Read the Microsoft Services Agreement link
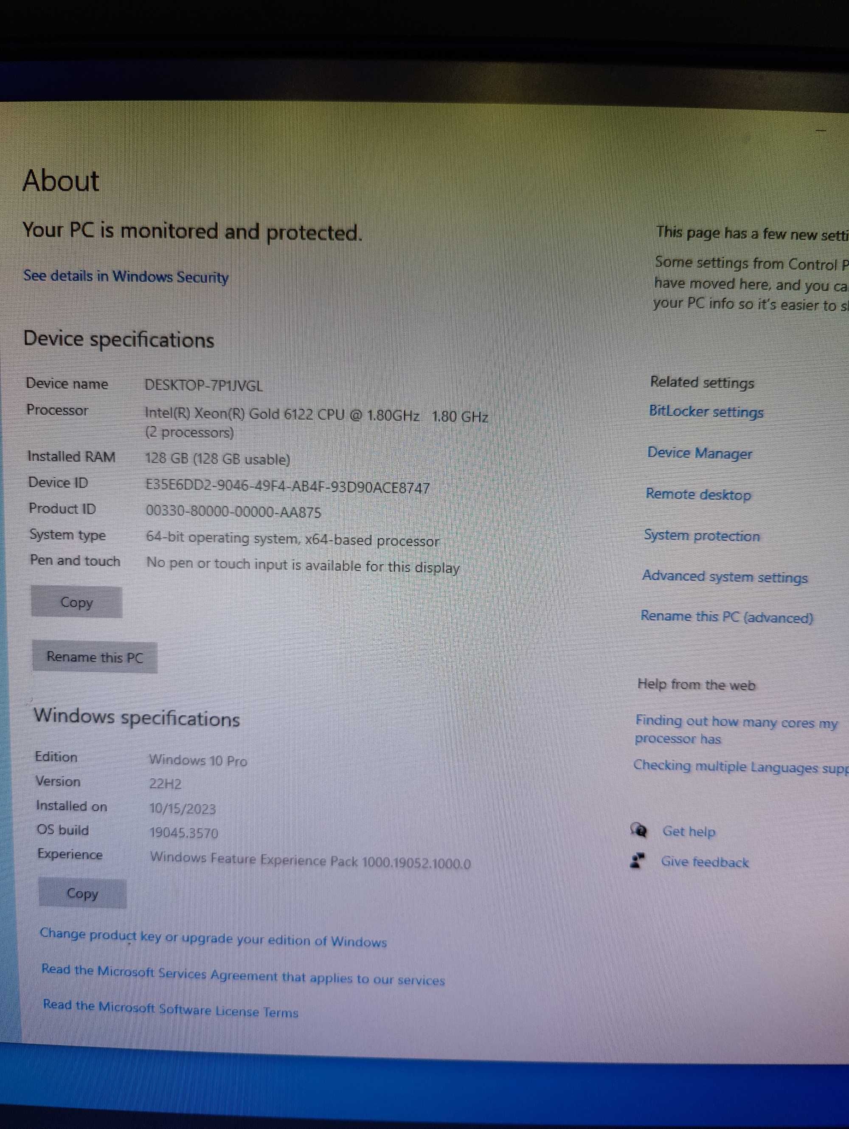Viewport: 849px width, 1129px height. [243, 975]
